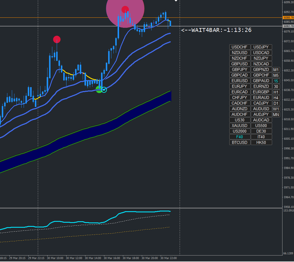This screenshot has width=294, height=262.
Task: Select the H1 timeframe
Action: [x=276, y=92]
